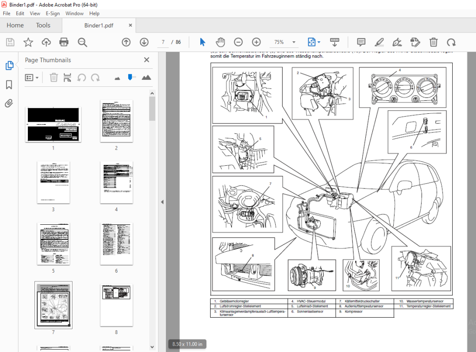476x352 pixels.
Task: Click the Print file icon
Action: 64,42
